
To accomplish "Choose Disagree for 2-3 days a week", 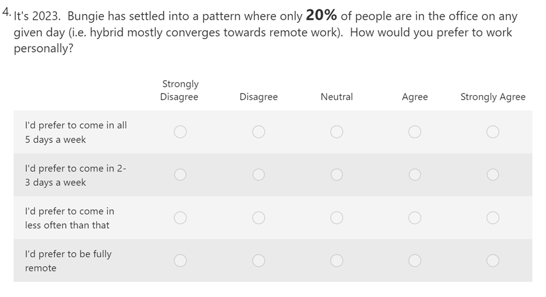I will pos(258,174).
